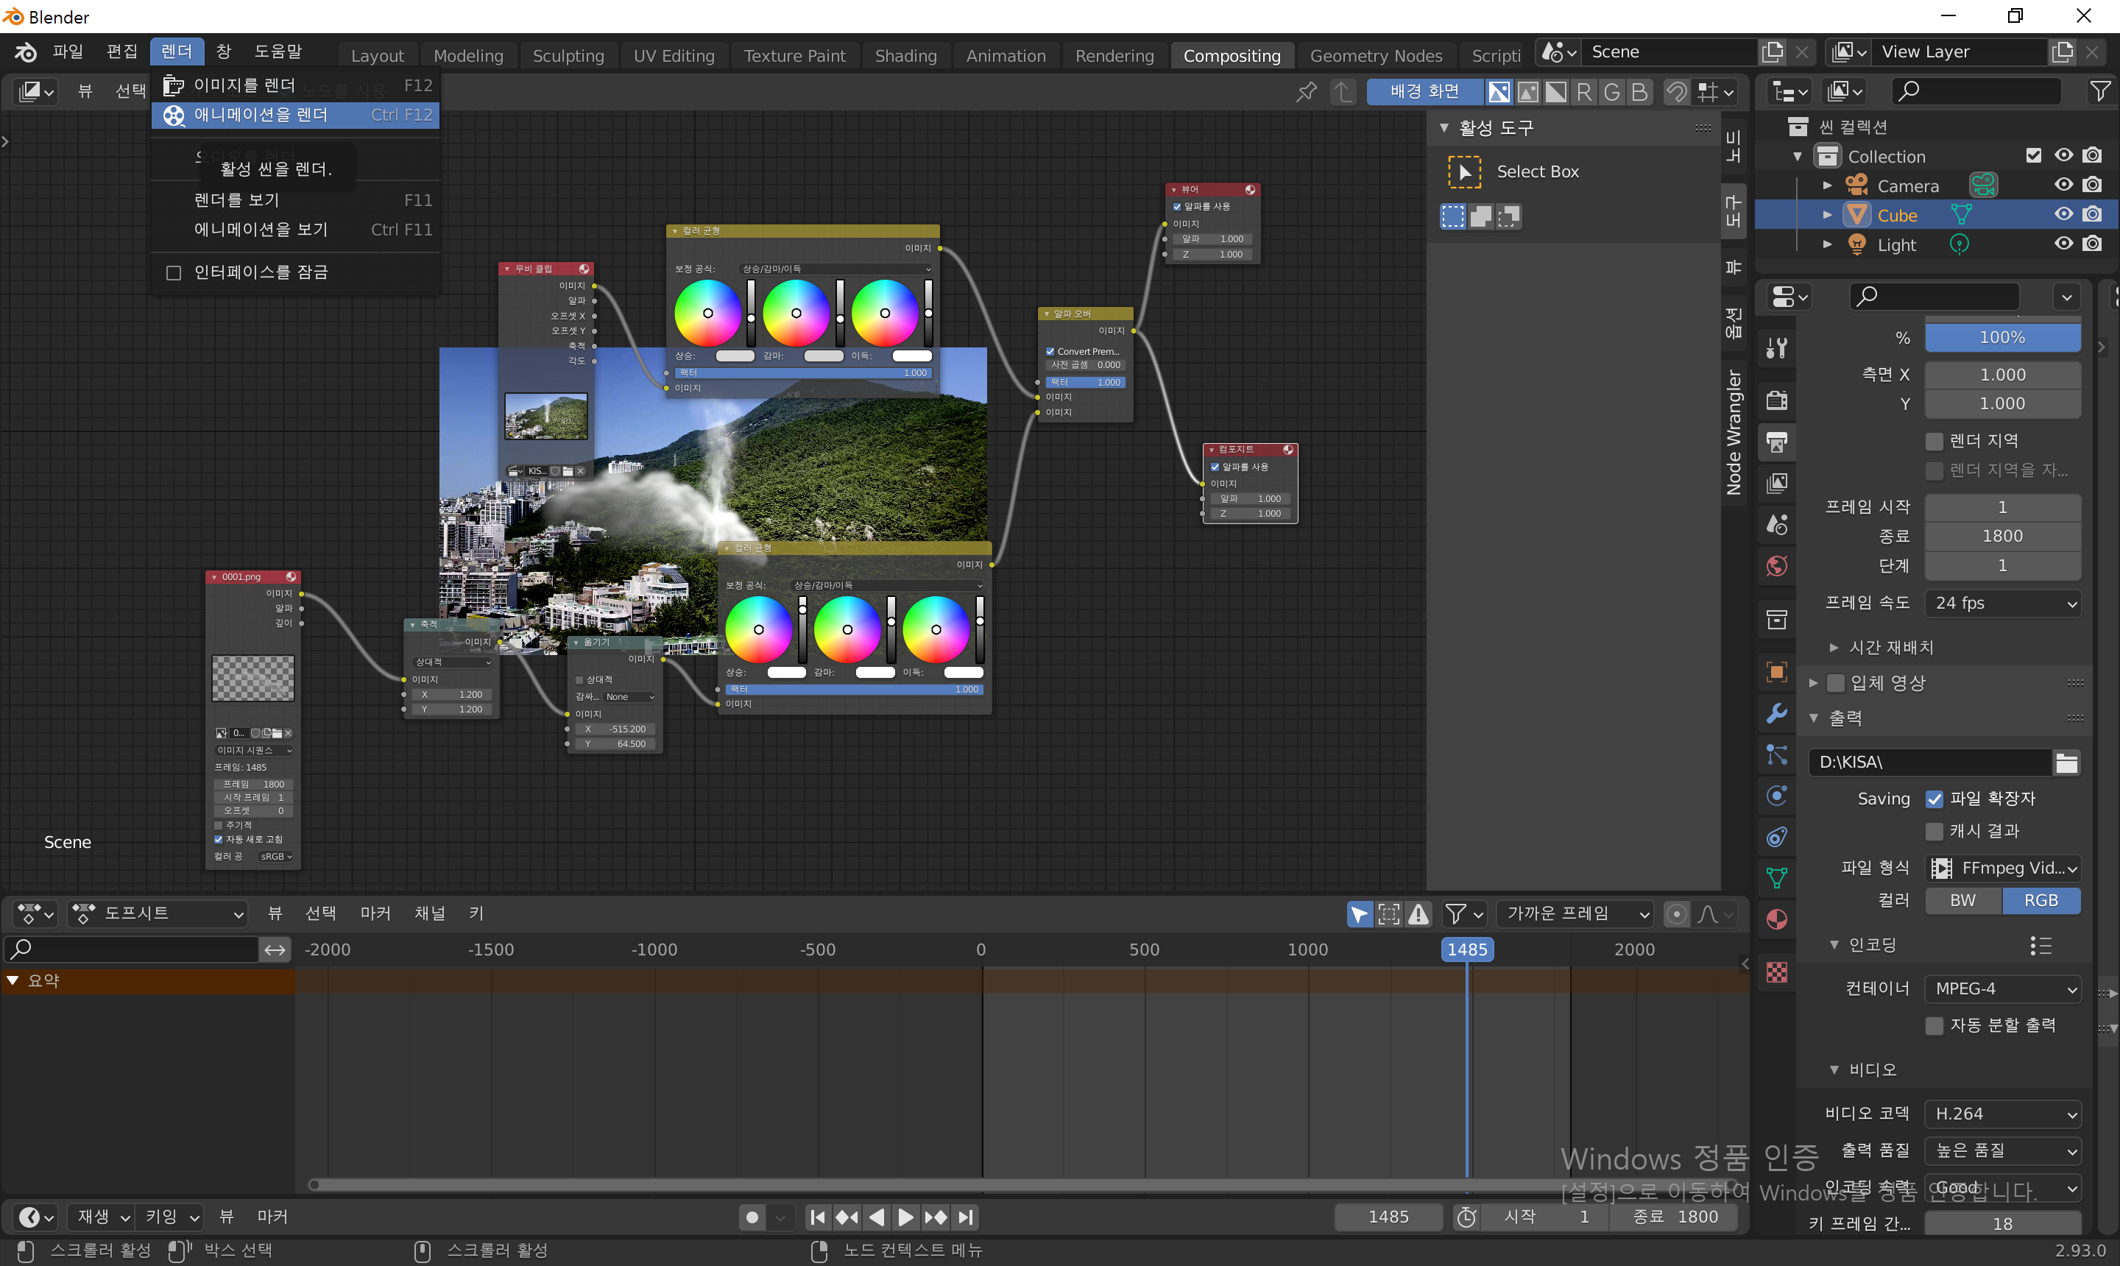Expand the 시간 재배치 section

pyautogui.click(x=1890, y=648)
